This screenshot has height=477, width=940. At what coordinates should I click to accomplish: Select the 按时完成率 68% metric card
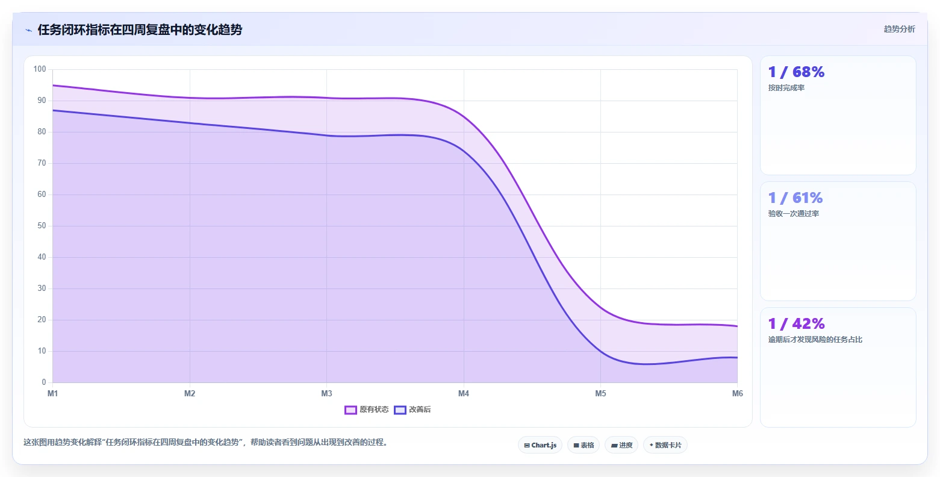pos(838,115)
